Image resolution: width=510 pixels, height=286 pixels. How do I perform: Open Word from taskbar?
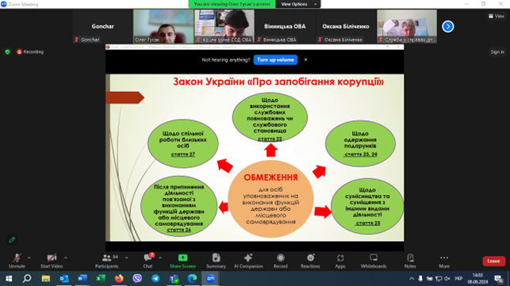tap(82, 279)
